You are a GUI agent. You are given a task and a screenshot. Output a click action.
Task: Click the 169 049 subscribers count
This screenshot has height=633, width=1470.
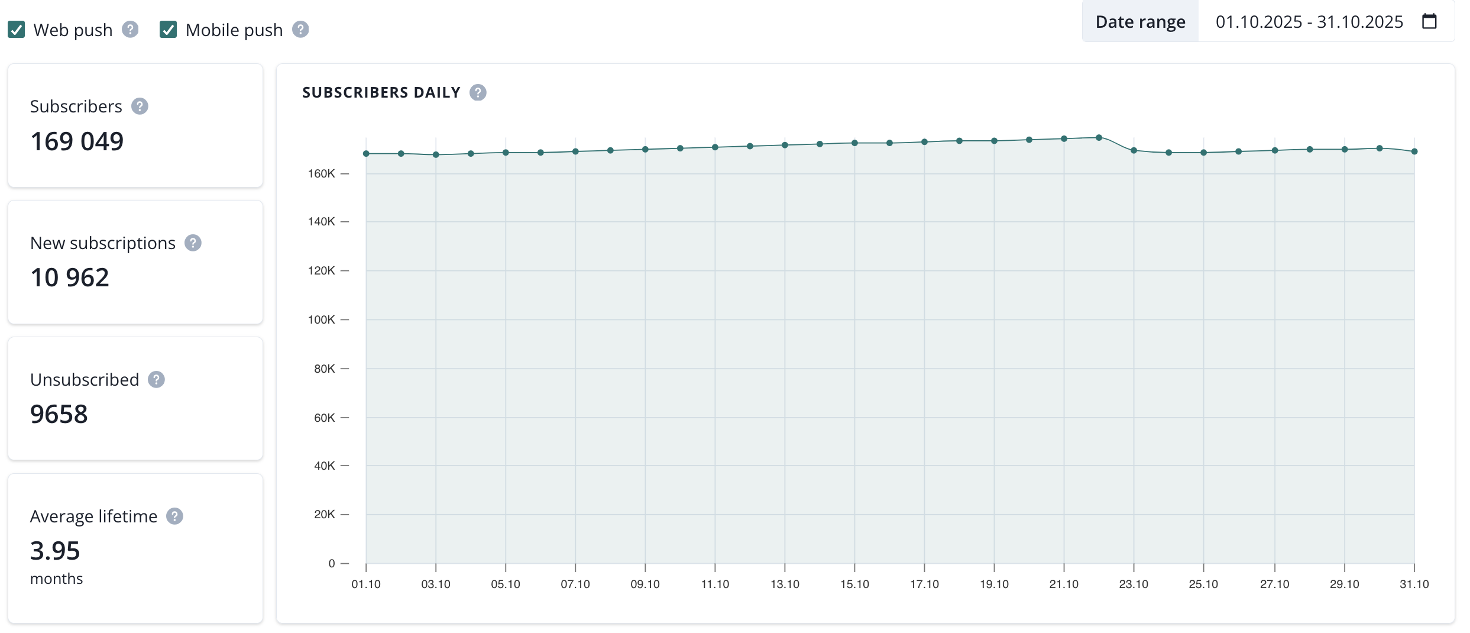pyautogui.click(x=77, y=141)
